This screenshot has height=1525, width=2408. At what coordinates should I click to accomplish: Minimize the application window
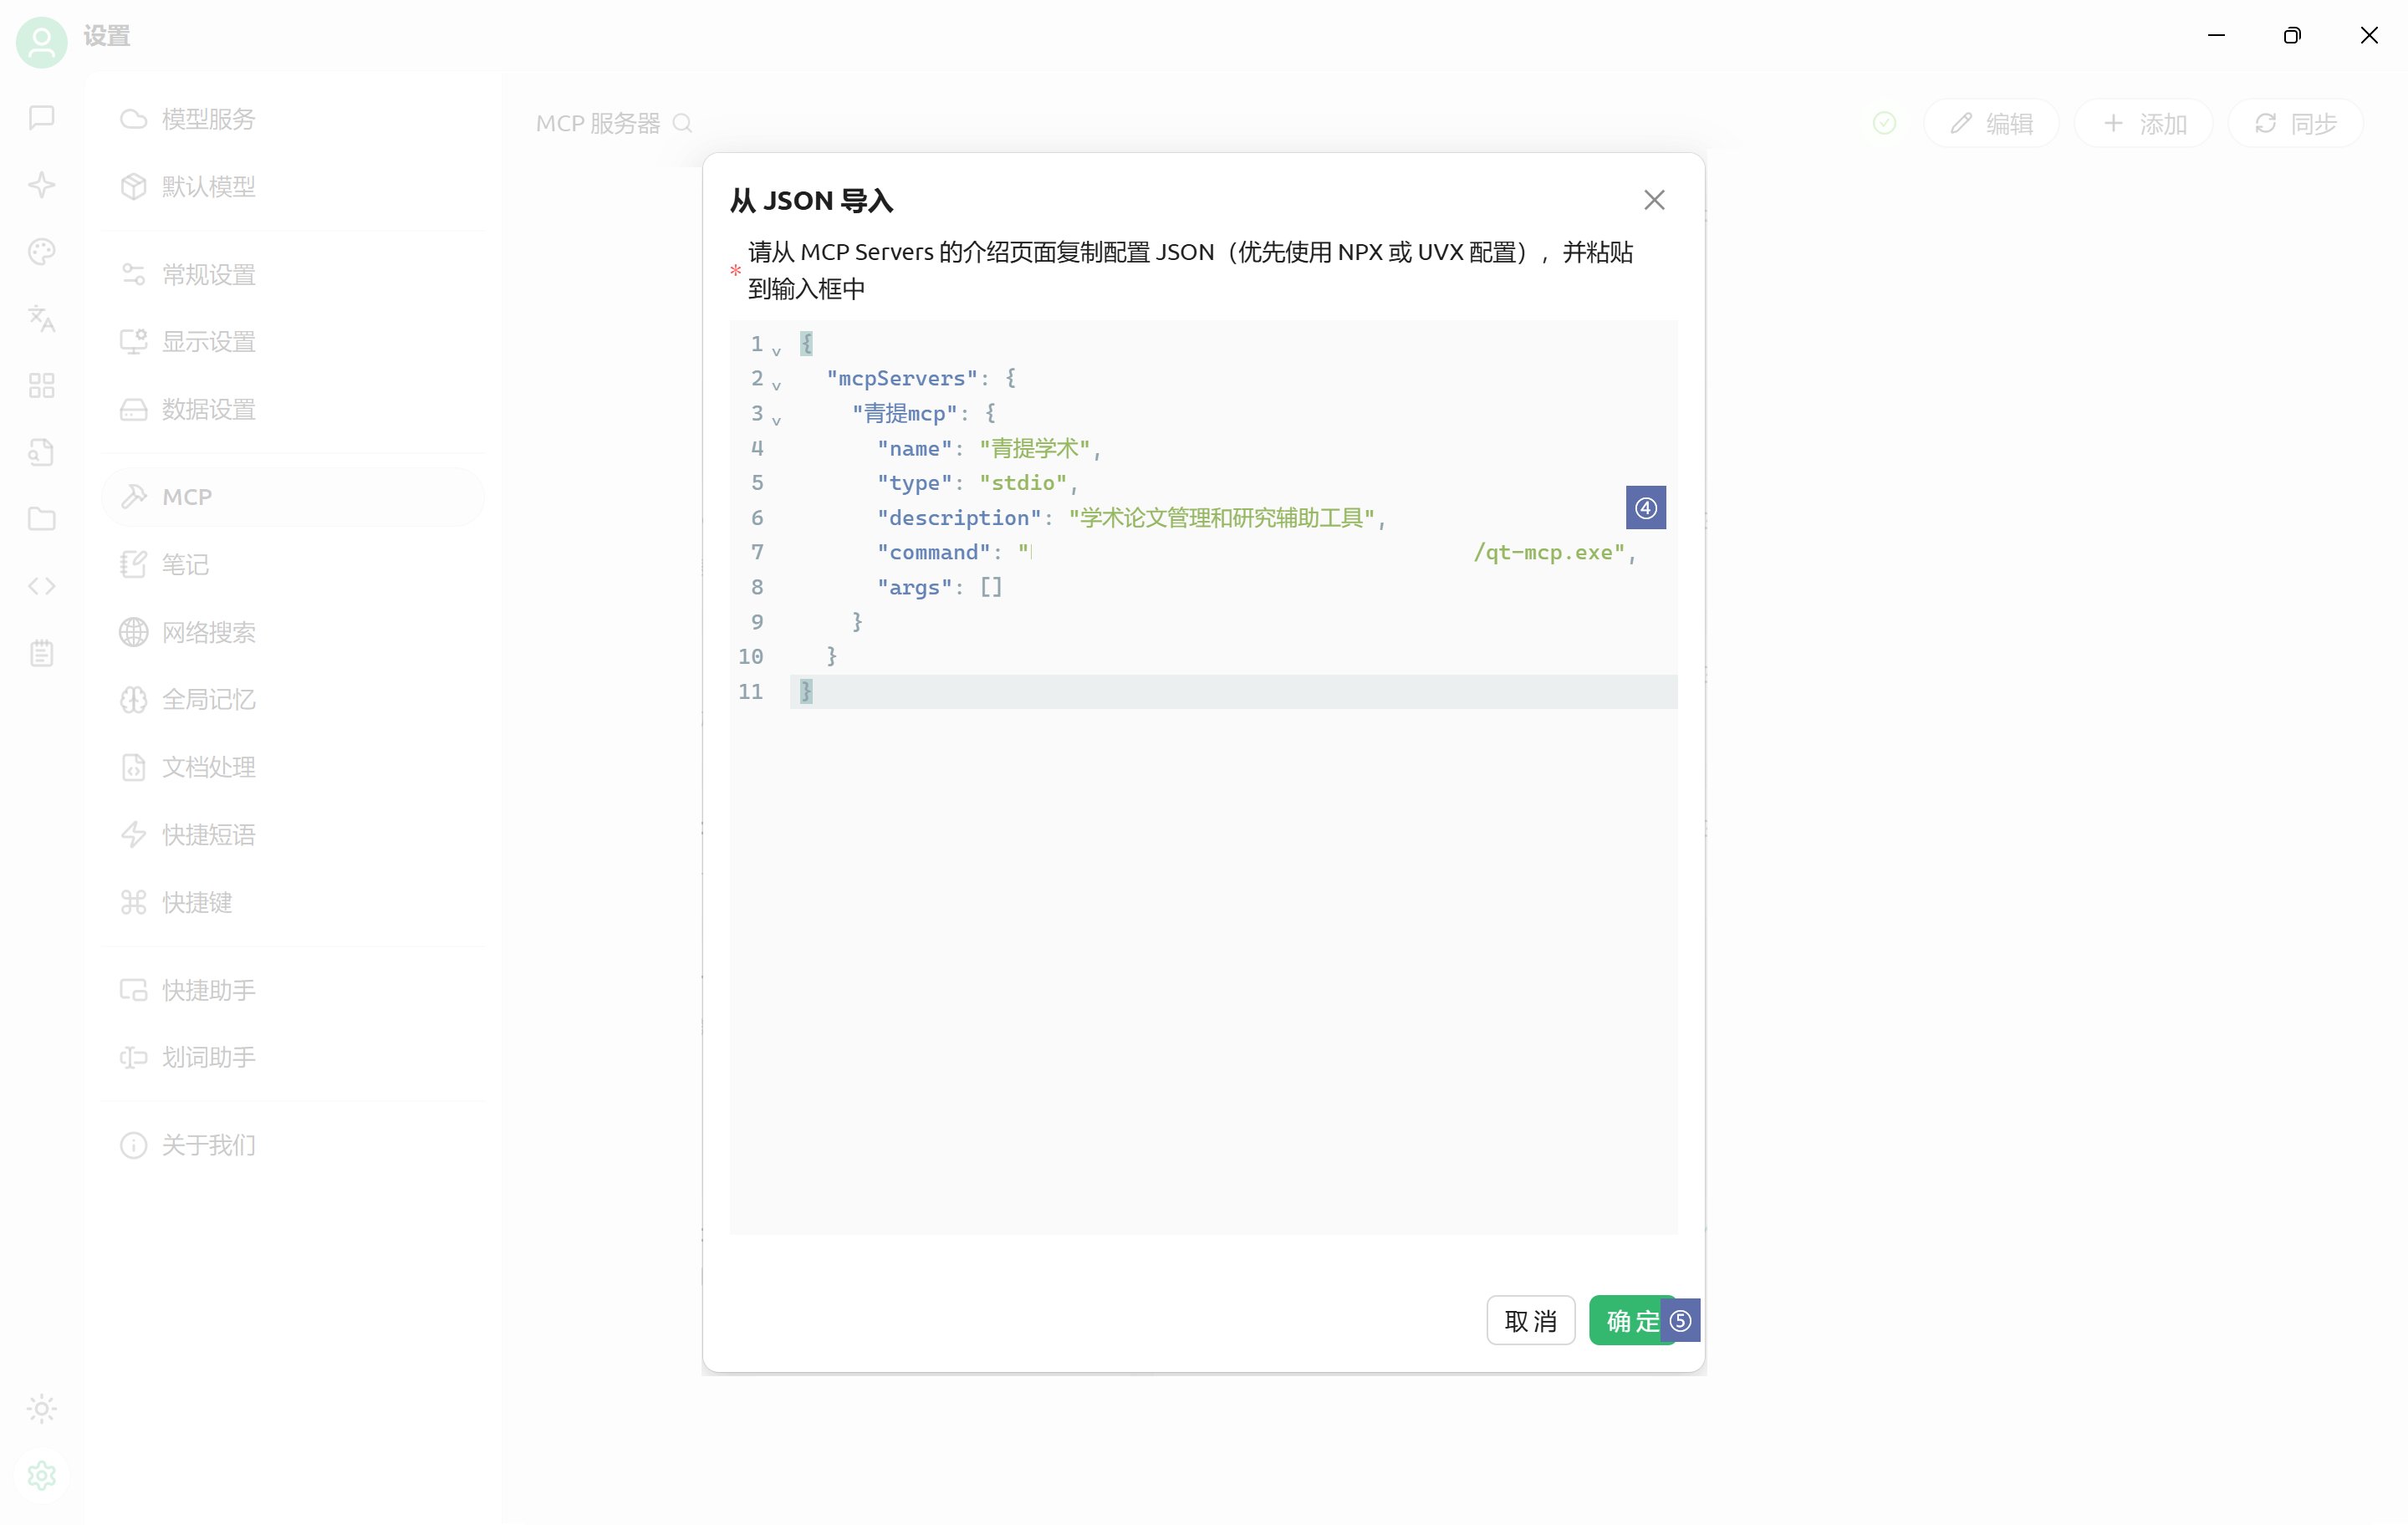2216,36
